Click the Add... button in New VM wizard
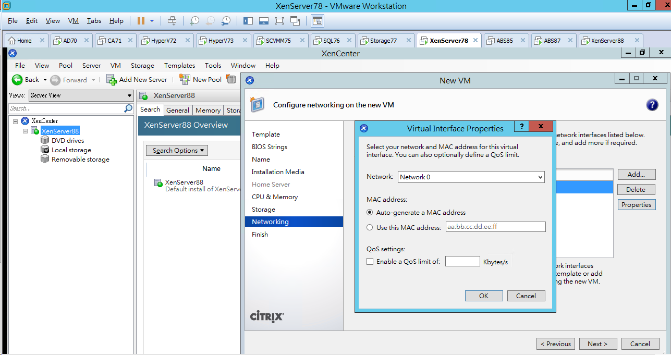 [x=637, y=175]
